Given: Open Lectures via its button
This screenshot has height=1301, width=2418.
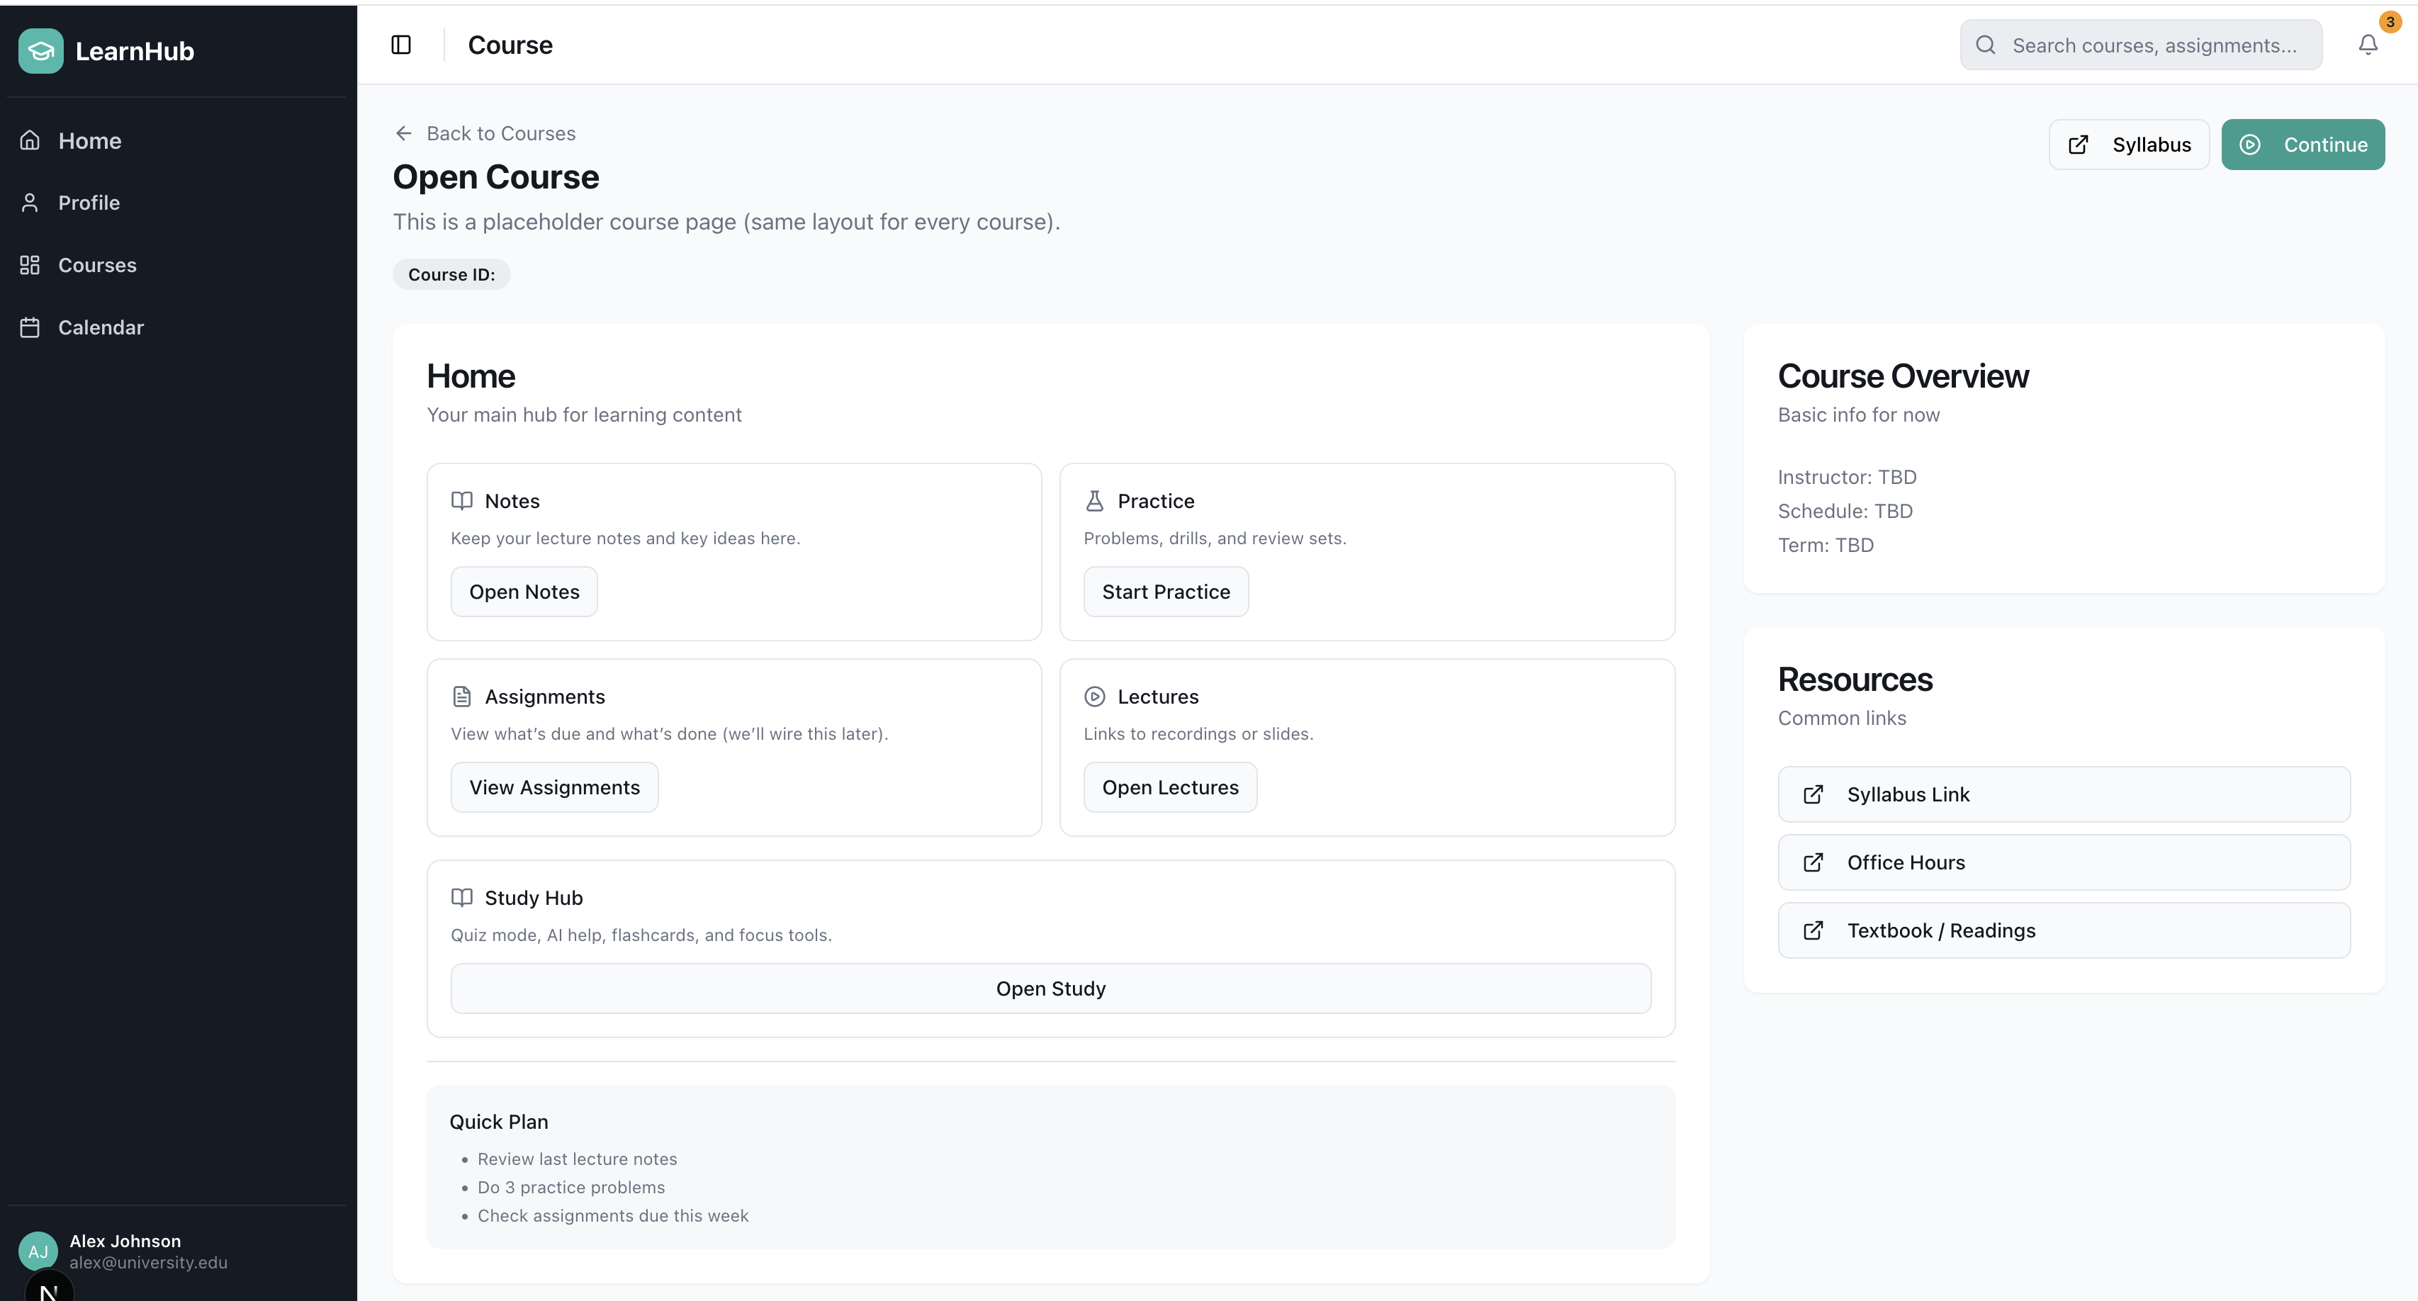Looking at the screenshot, I should tap(1169, 787).
